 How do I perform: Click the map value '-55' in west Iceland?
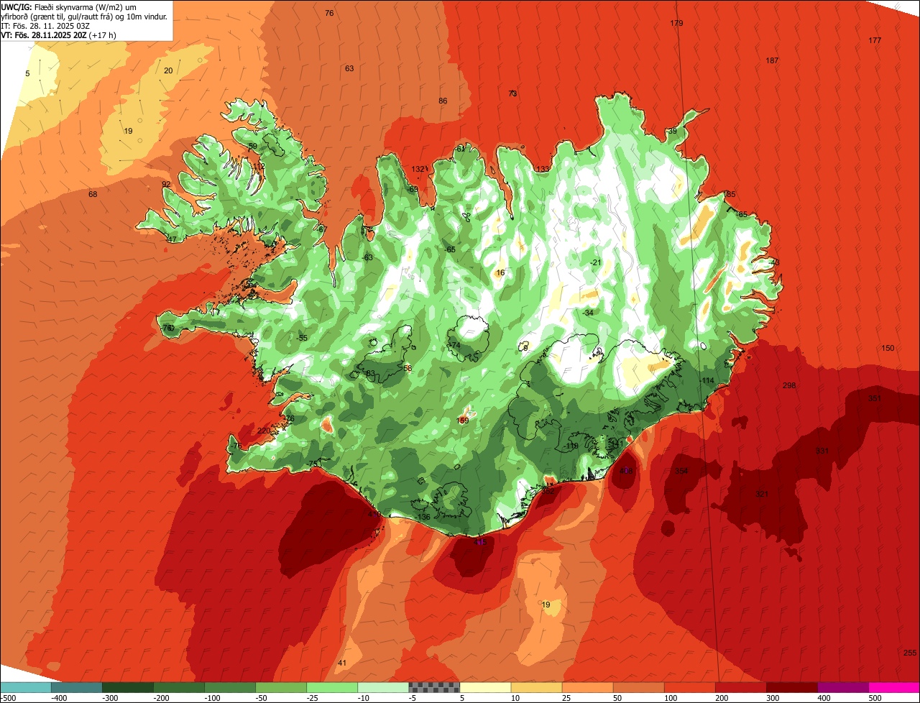pos(302,338)
